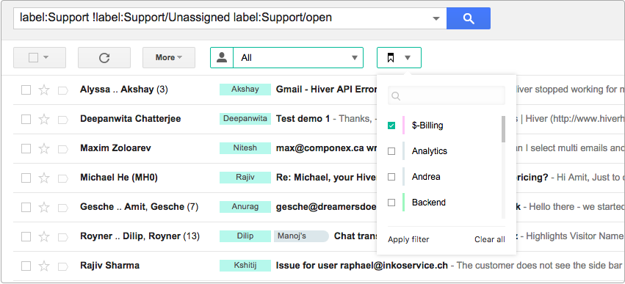Star the Alyssa .. Akshay email
The height and width of the screenshot is (284, 625).
pos(44,90)
